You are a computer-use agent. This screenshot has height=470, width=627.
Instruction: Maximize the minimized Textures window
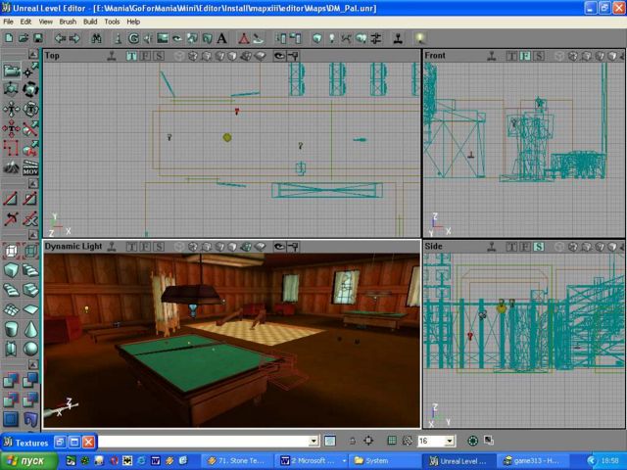pos(74,442)
